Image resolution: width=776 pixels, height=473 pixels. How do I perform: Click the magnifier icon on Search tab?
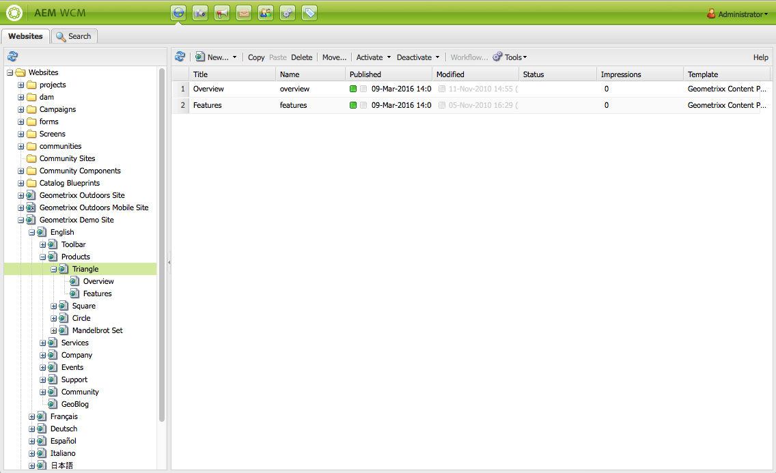point(61,37)
